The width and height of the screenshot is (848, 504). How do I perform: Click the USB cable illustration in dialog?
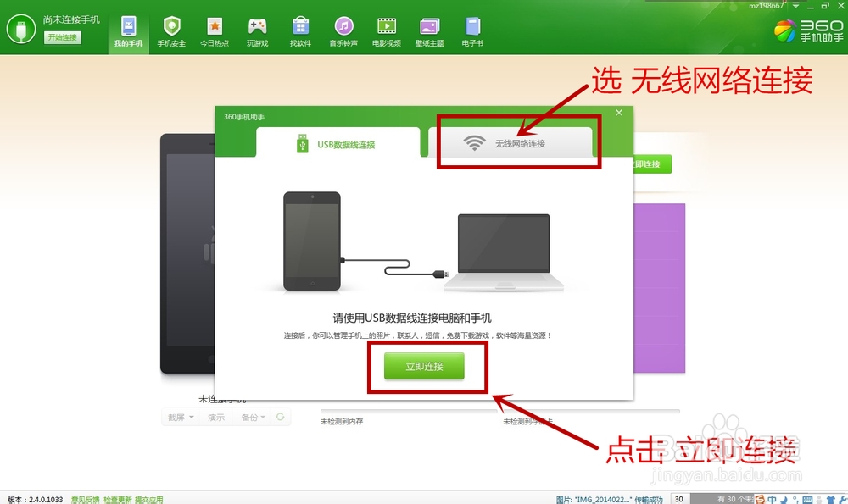[x=395, y=266]
